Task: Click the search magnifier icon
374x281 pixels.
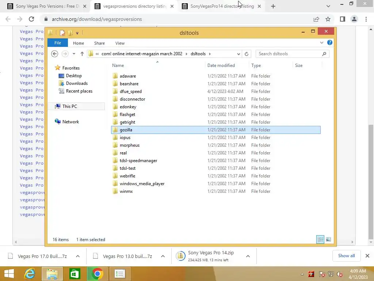Action: pyautogui.click(x=324, y=54)
